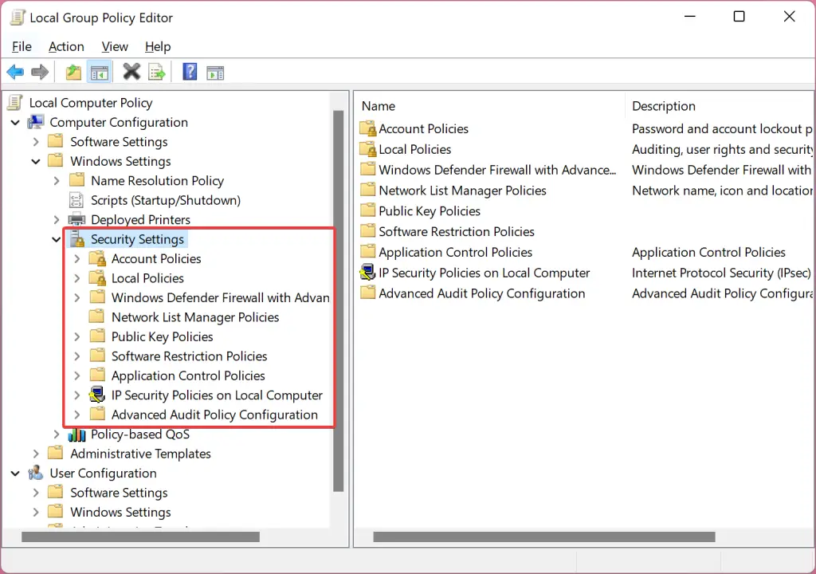
Task: Click the Export List toolbar icon
Action: click(157, 72)
